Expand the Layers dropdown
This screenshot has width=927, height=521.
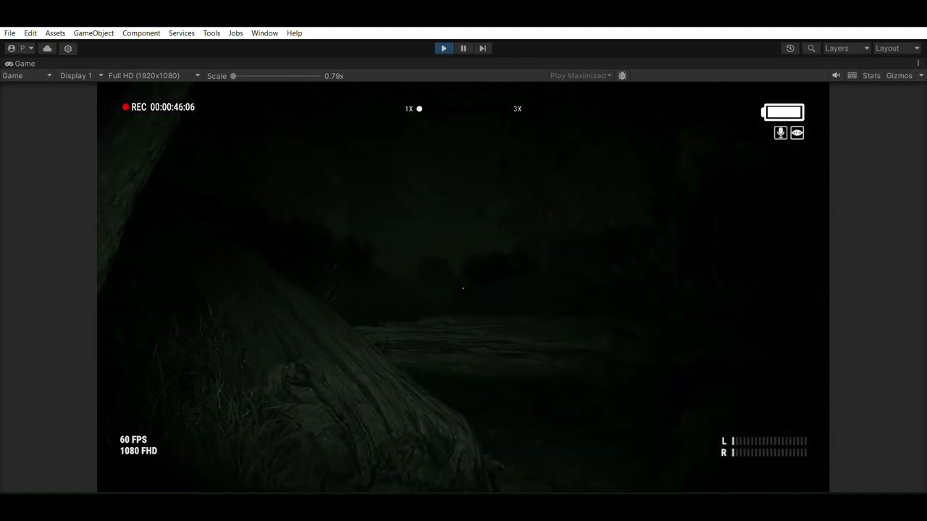[847, 48]
